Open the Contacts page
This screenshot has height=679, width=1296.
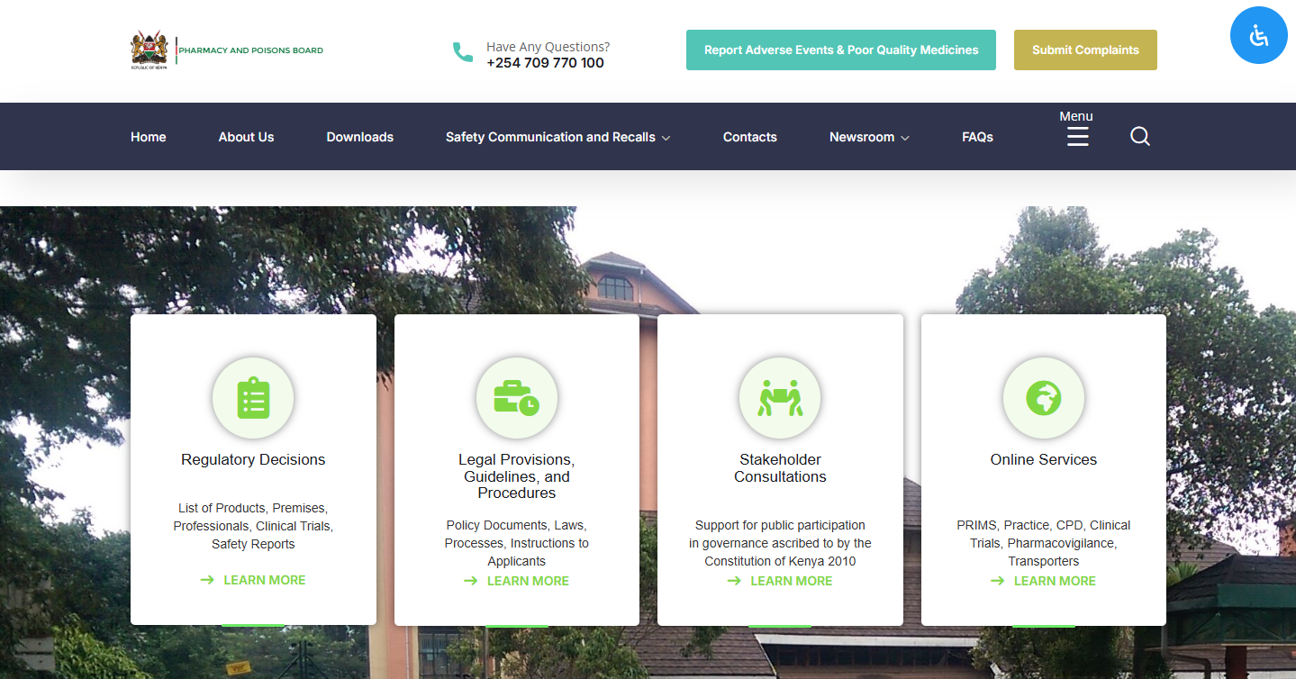tap(750, 137)
